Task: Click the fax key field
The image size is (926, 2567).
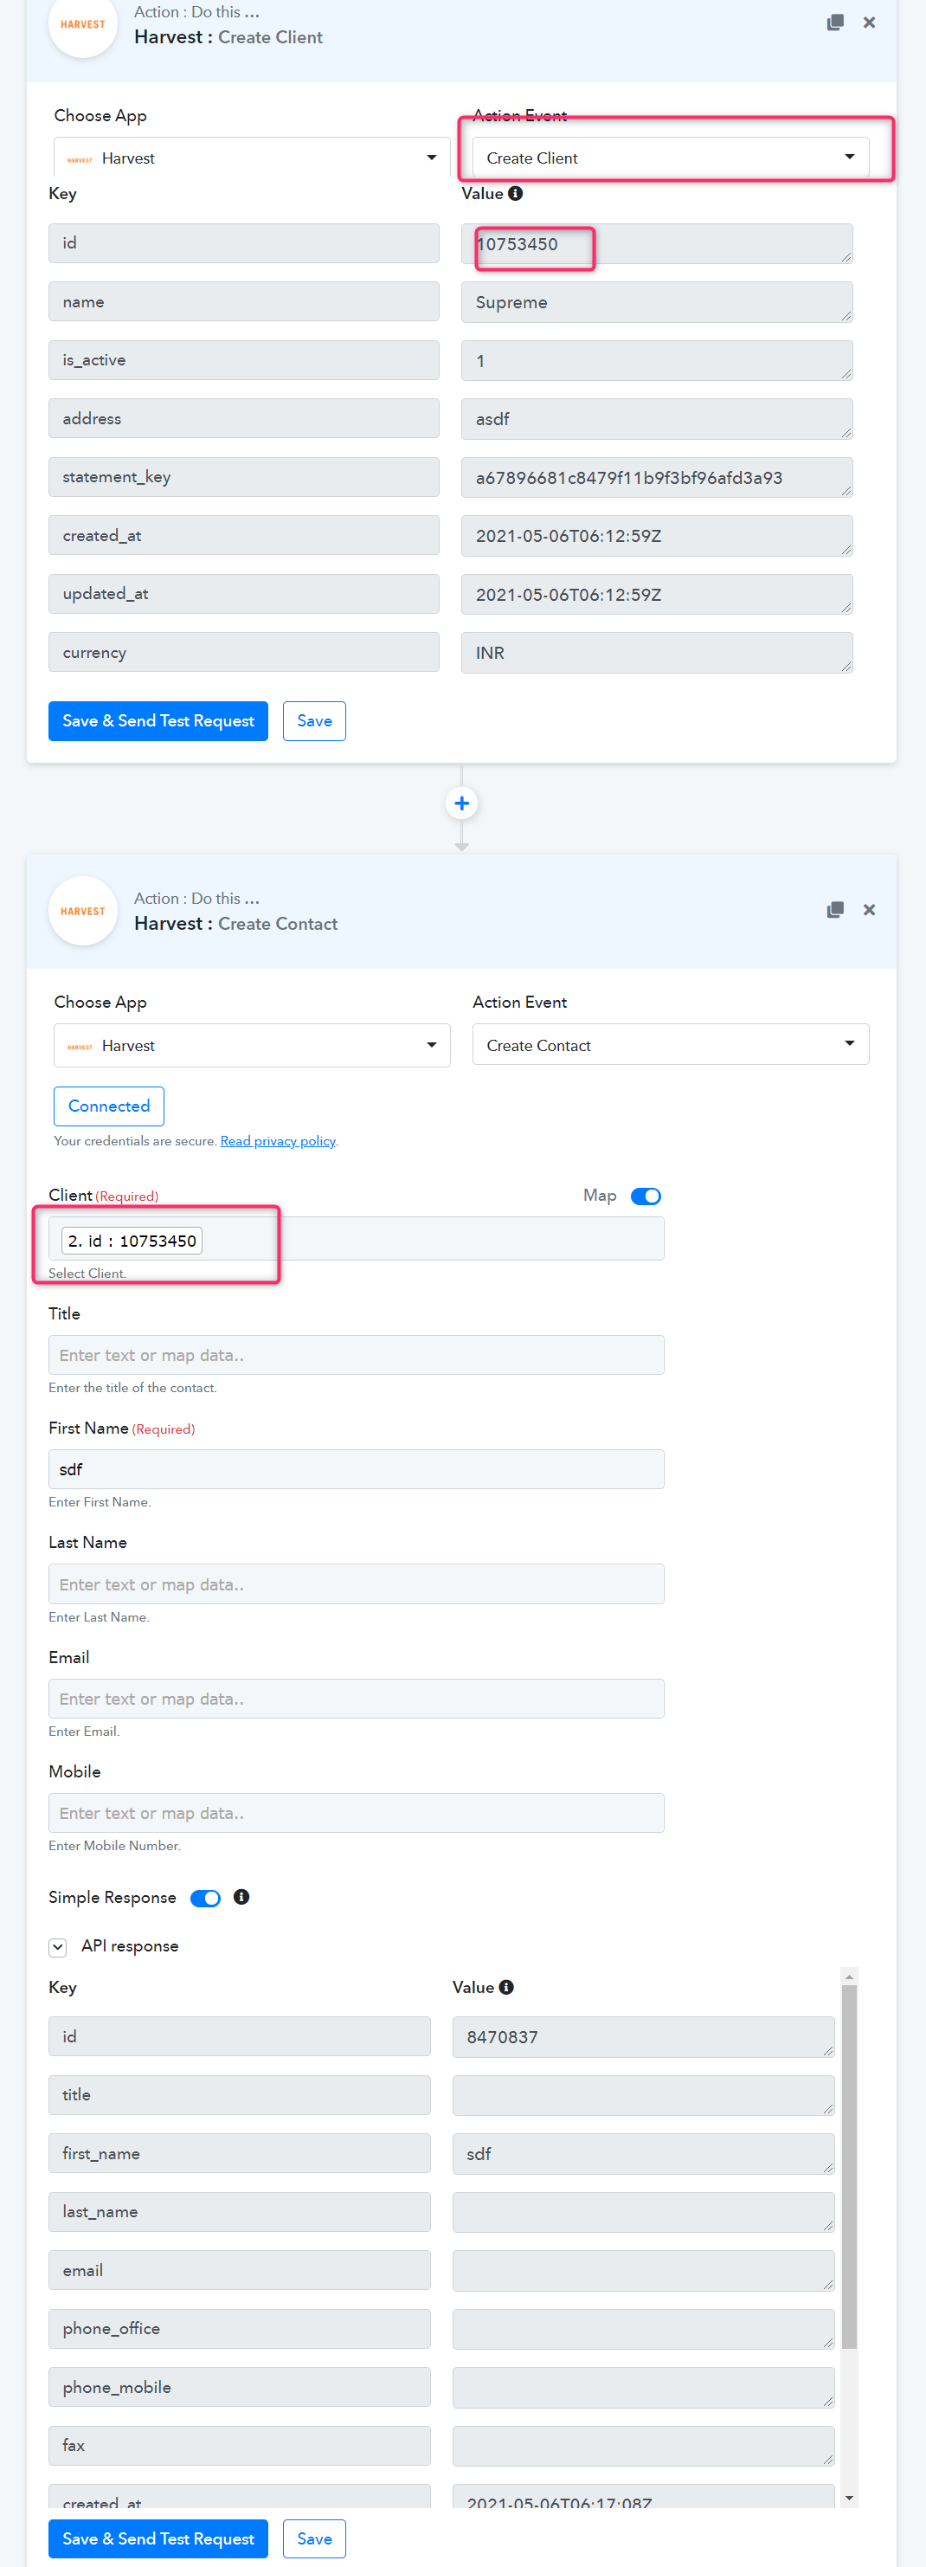Action: (240, 2446)
